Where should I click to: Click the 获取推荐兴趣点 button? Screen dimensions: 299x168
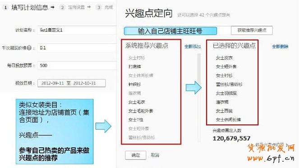[252, 30]
